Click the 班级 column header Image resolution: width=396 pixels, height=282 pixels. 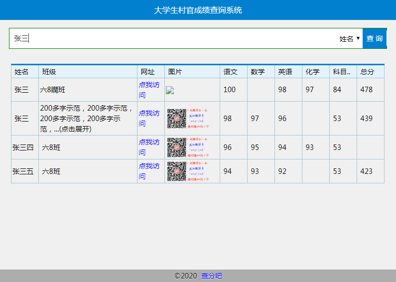tap(49, 72)
